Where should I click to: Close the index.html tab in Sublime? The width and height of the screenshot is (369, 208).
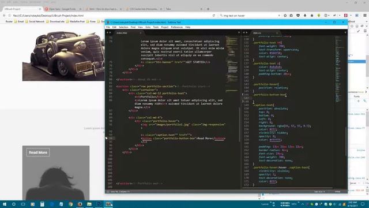pos(141,33)
